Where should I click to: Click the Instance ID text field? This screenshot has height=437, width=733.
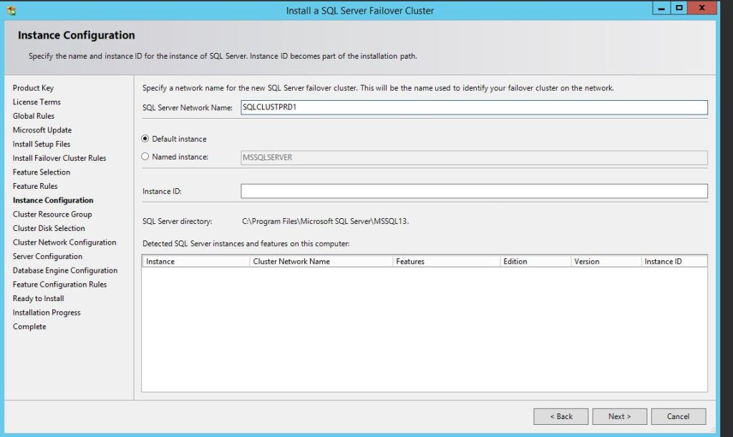pyautogui.click(x=474, y=191)
